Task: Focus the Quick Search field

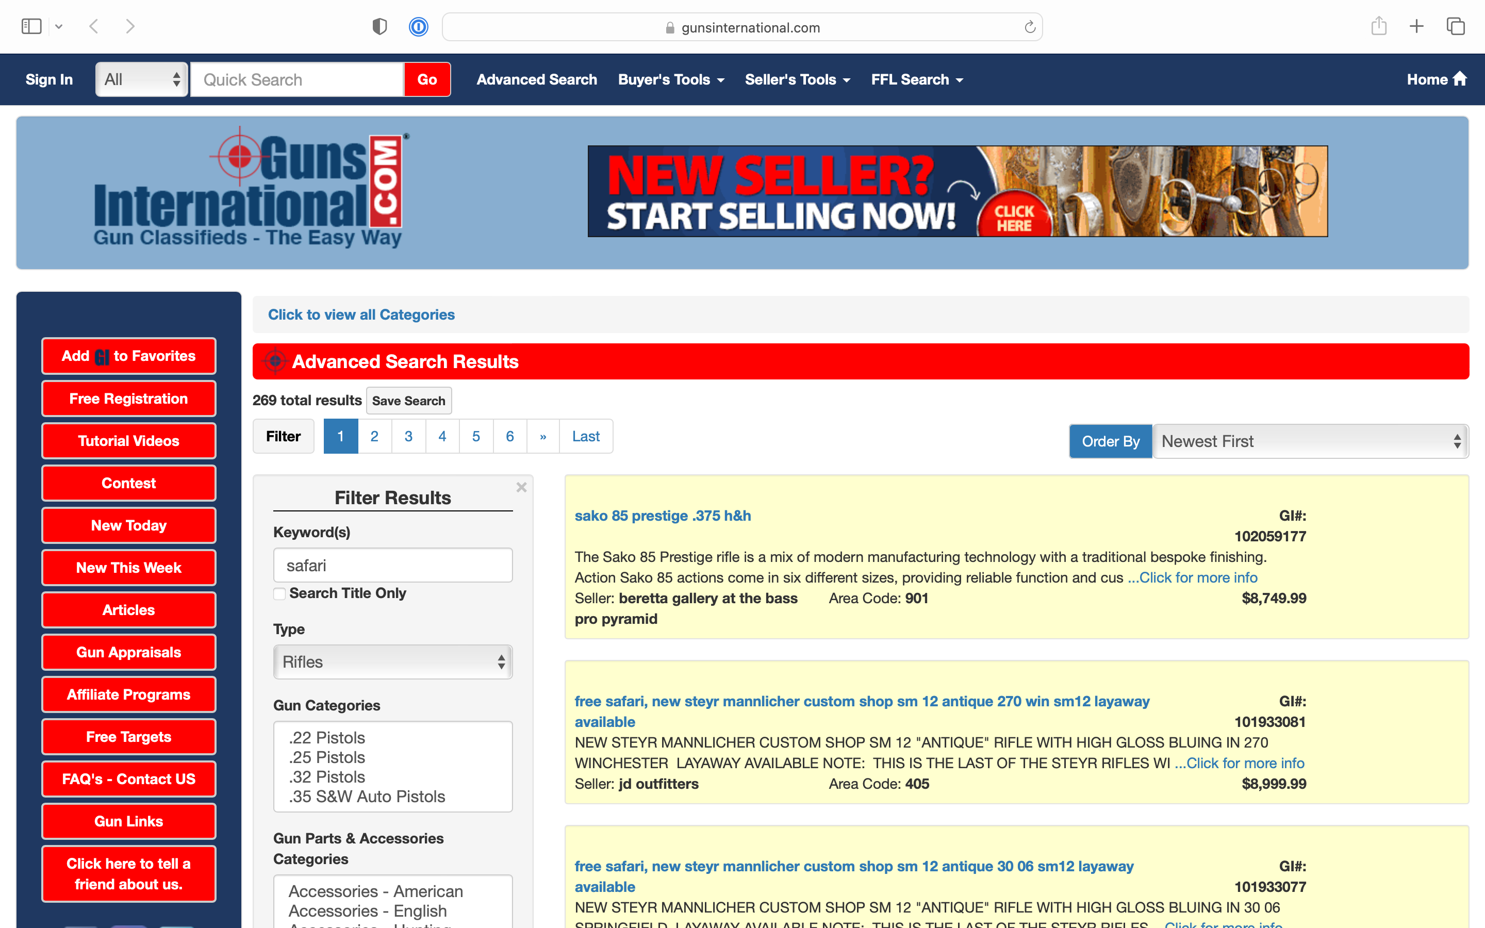Action: pos(298,80)
